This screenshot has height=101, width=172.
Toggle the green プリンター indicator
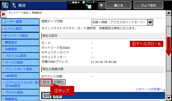tap(84, 2)
